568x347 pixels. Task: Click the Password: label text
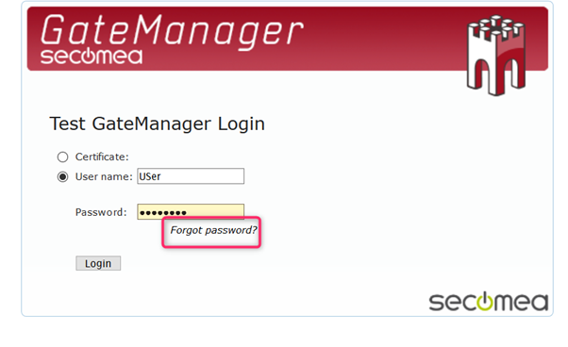tap(101, 212)
